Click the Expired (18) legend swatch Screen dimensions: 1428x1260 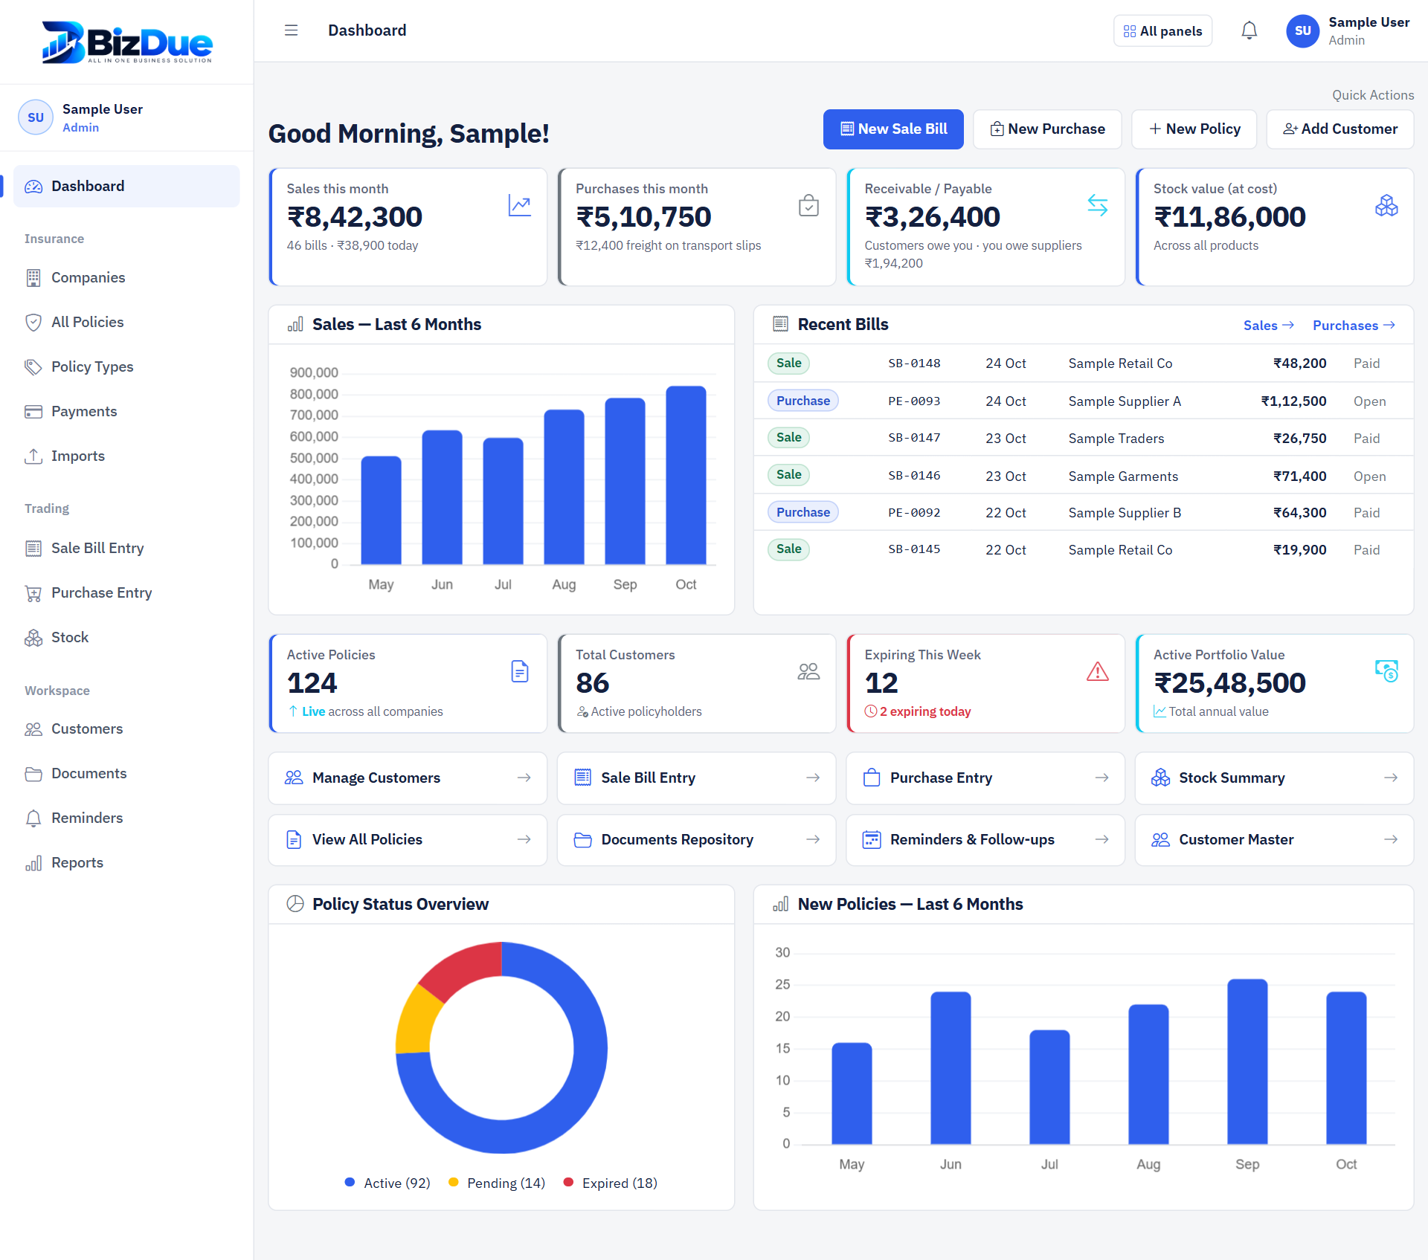click(x=568, y=1182)
